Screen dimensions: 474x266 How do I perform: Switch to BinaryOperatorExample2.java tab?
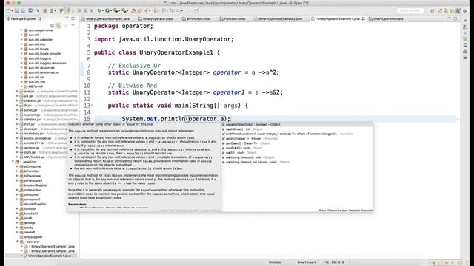pyautogui.click(x=278, y=18)
